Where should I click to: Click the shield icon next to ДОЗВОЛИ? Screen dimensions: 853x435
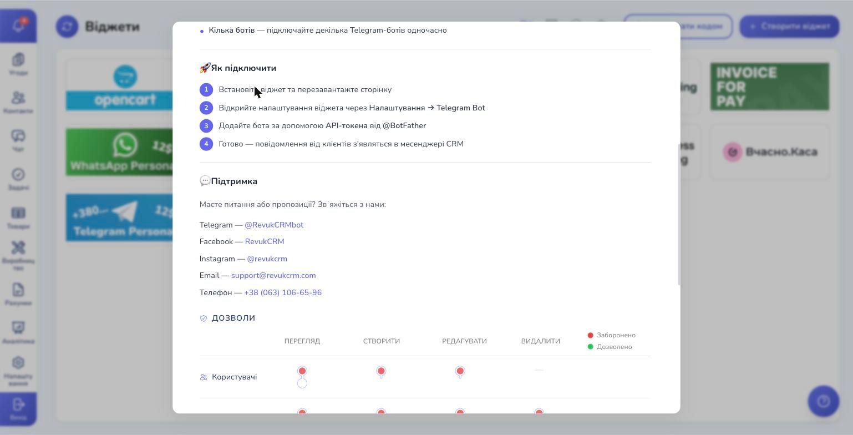click(x=204, y=318)
